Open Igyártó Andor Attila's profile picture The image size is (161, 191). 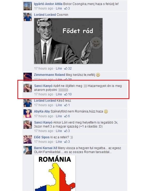28,6
